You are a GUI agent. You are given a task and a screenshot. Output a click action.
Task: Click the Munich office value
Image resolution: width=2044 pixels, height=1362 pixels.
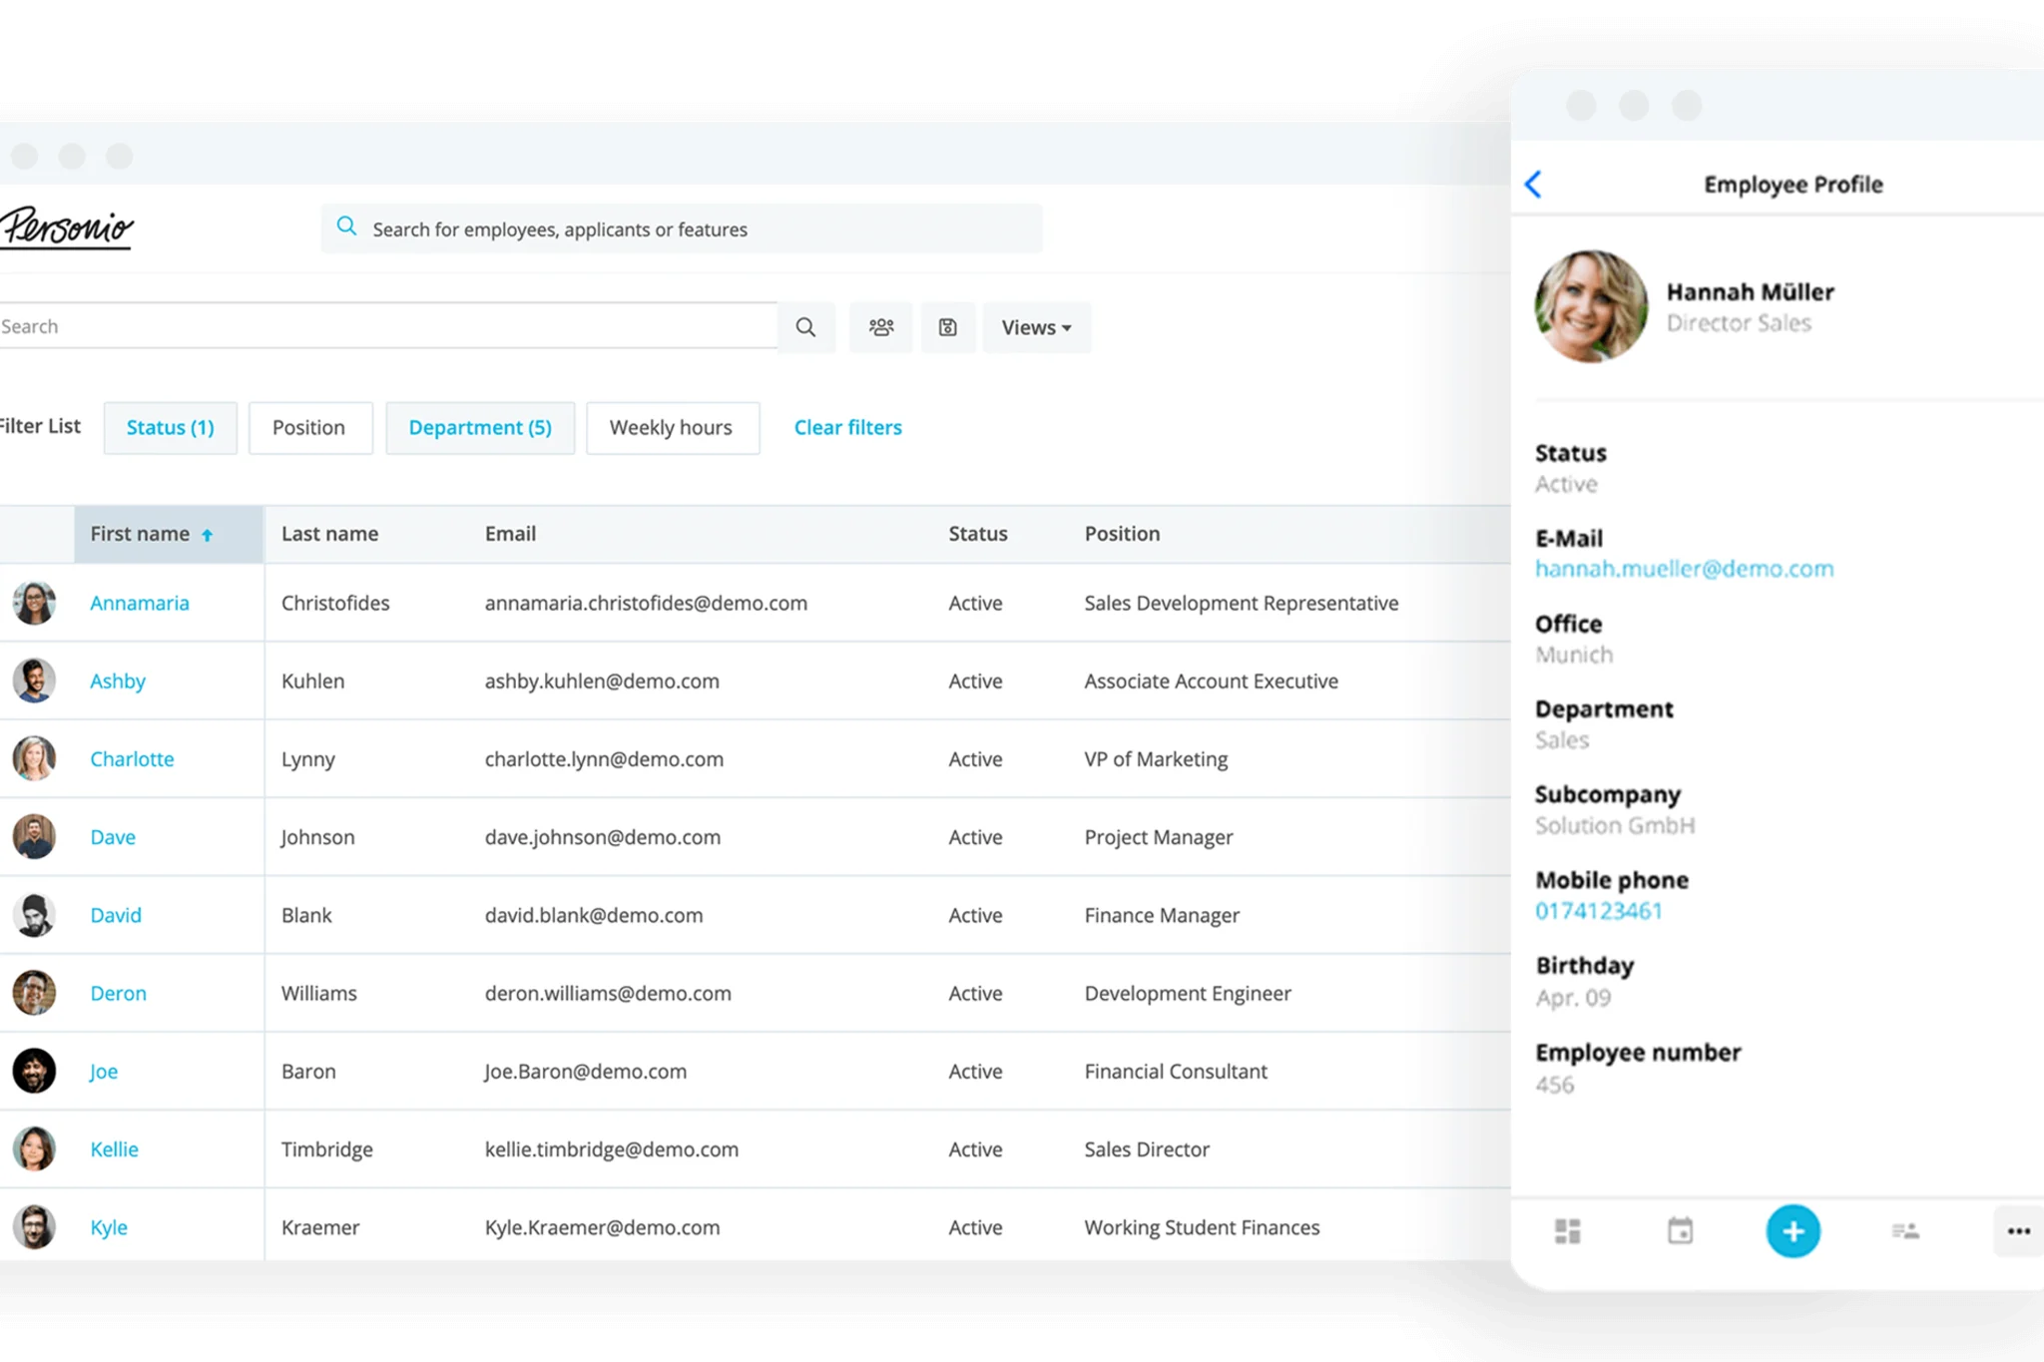click(1574, 655)
